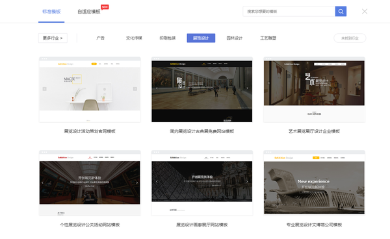Choose the 印刷包装 category
390x239 pixels.
tap(168, 38)
